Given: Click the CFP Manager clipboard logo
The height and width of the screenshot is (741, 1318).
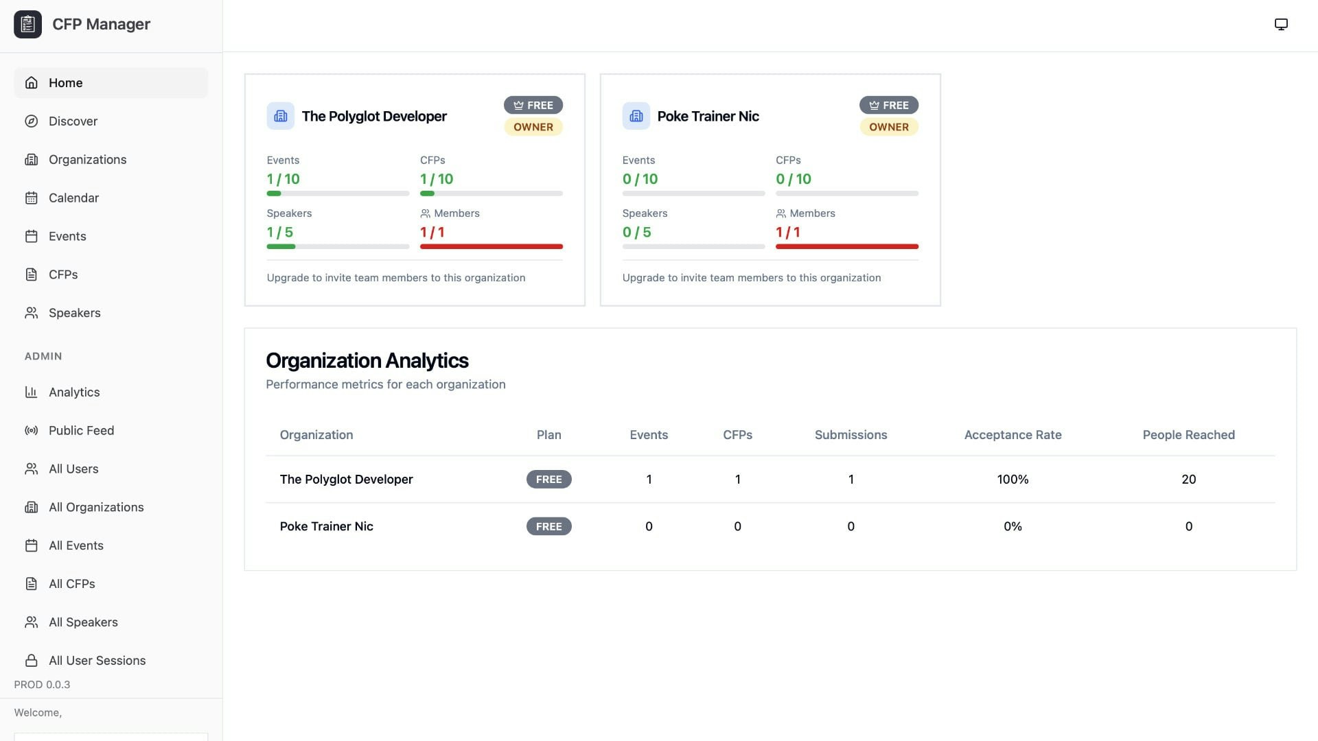Looking at the screenshot, I should click(x=27, y=24).
